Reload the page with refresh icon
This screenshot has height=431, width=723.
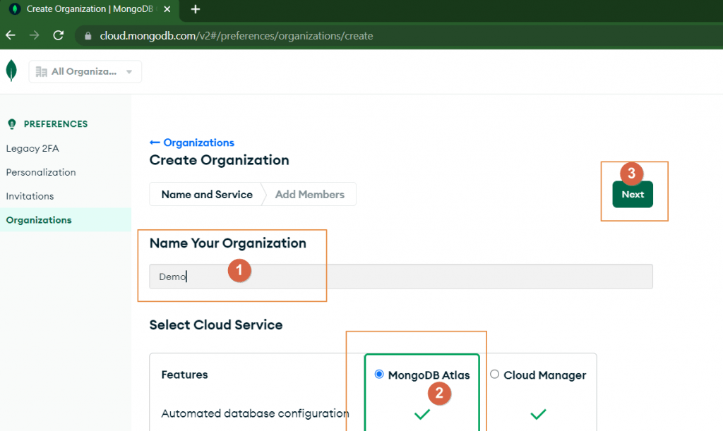point(58,35)
